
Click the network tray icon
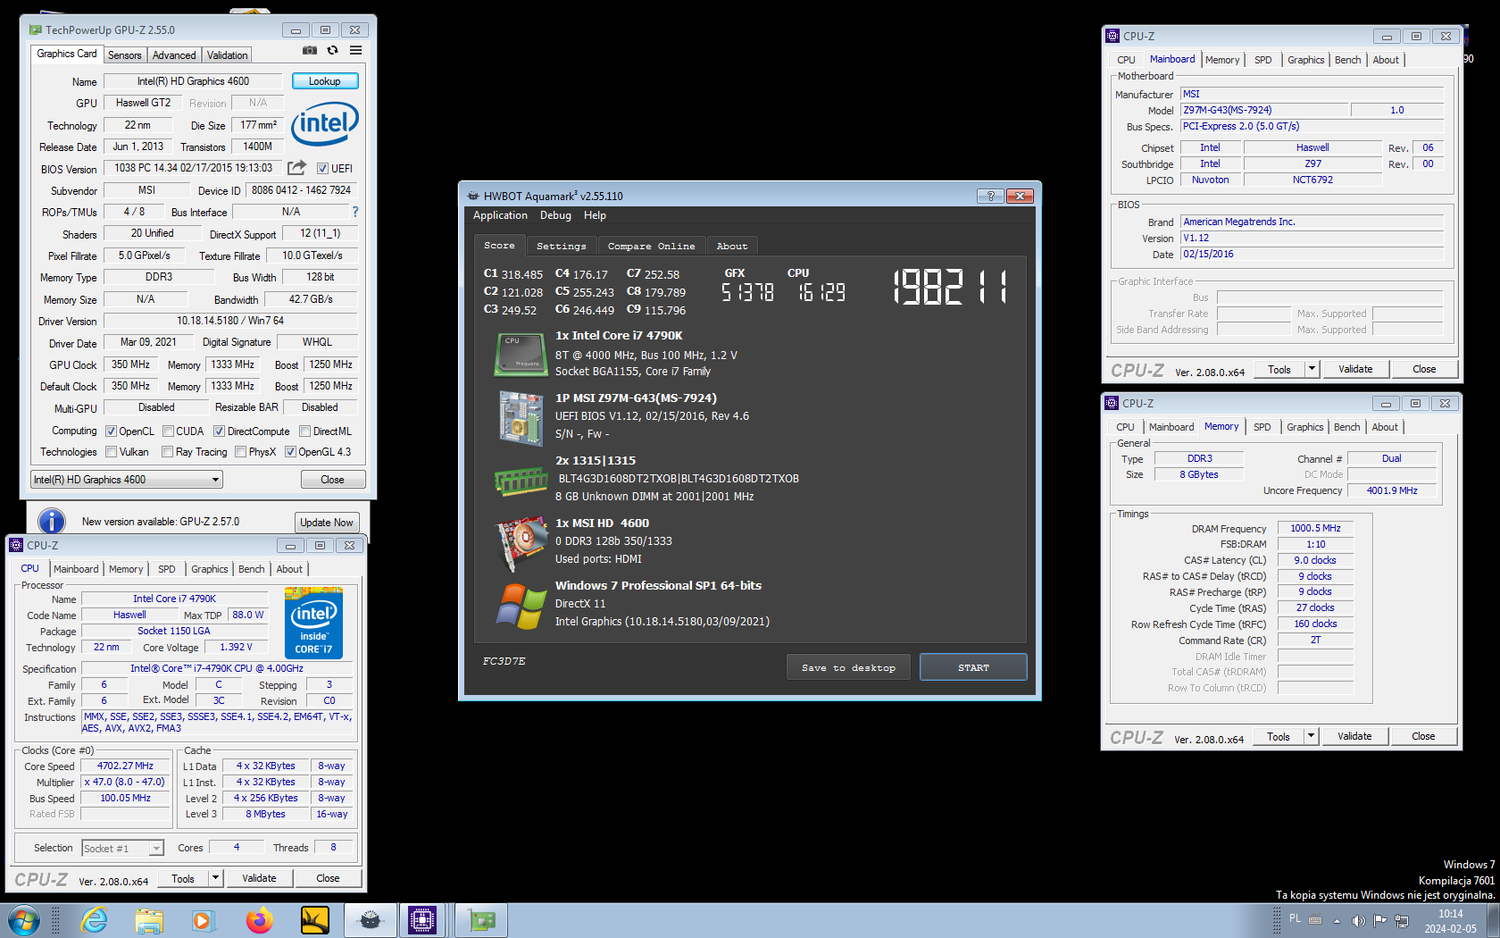[1402, 921]
